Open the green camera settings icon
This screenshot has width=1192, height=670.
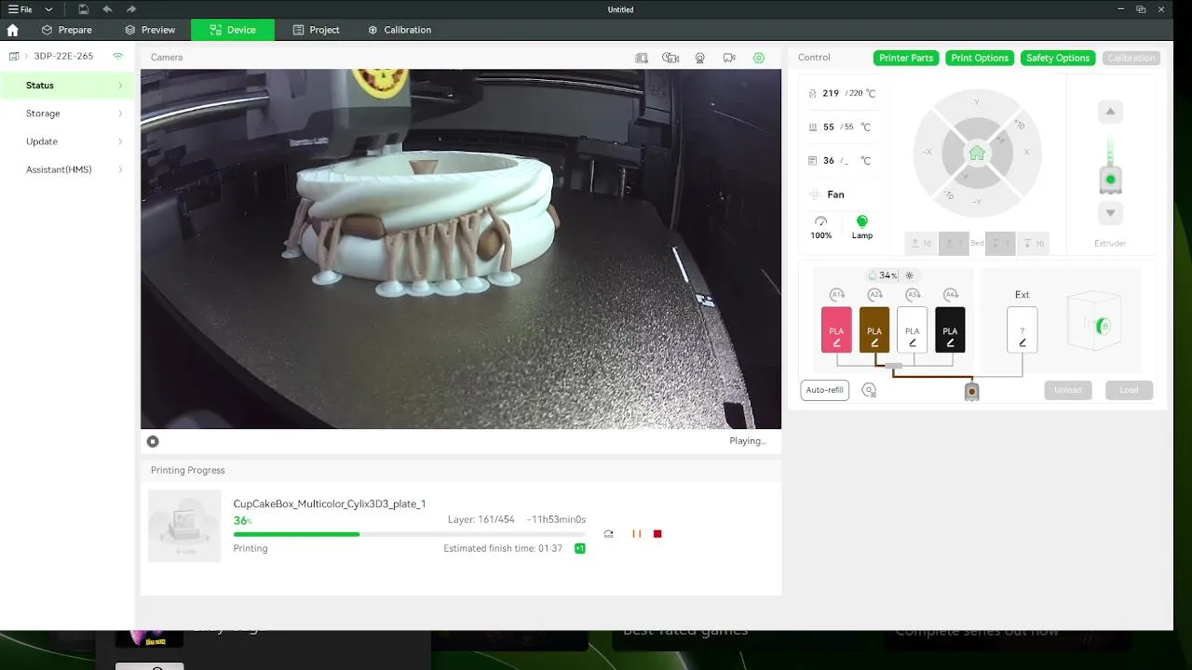[759, 58]
